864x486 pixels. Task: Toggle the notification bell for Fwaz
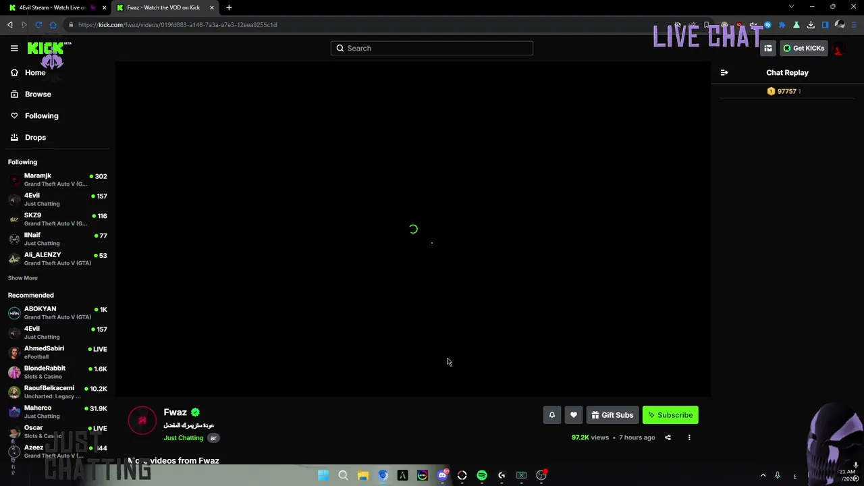pyautogui.click(x=551, y=415)
